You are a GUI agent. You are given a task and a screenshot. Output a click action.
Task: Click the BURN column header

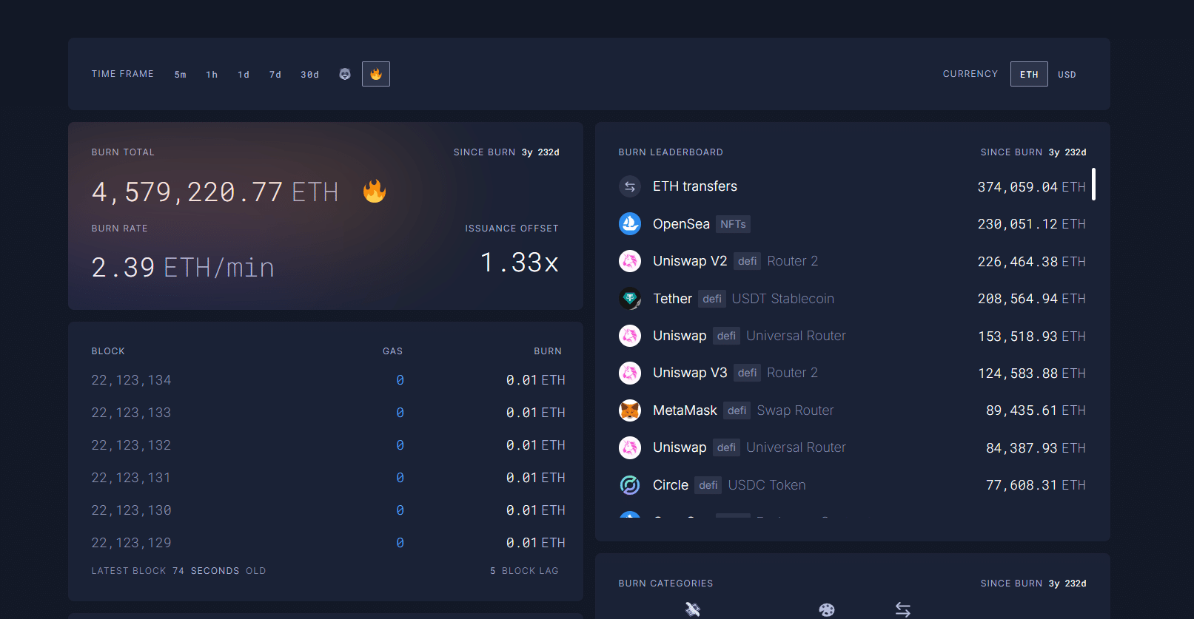click(548, 351)
